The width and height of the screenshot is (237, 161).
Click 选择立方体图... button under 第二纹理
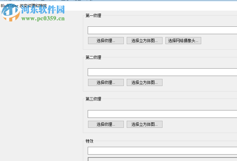pos(144,82)
